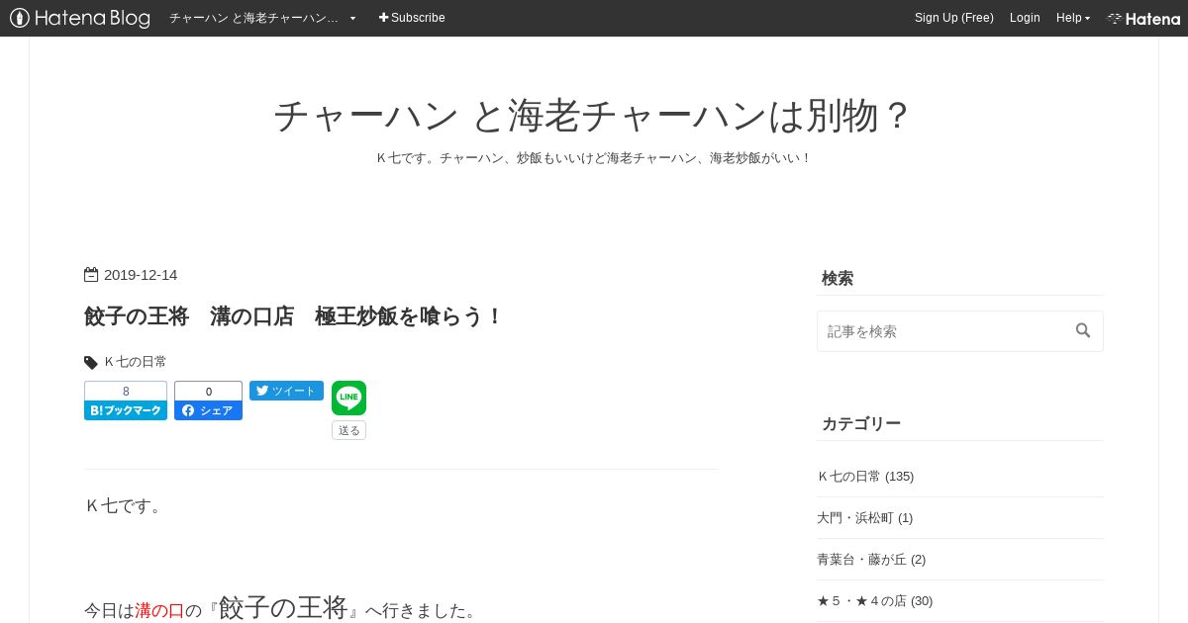This screenshot has width=1188, height=623.
Task: Click the magnifier search icon in the sidebar
Action: coord(1083,330)
